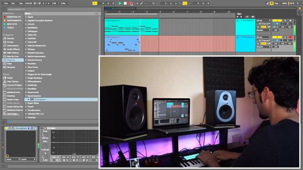The width and height of the screenshot is (303, 170).
Task: Adjust the EQ Eight Freq knob
Action: [x=45, y=135]
